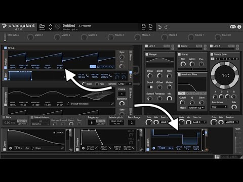Image resolution: width=243 pixels, height=182 pixels.
Task: Select the low-pass filter shape icon
Action: click(x=181, y=93)
